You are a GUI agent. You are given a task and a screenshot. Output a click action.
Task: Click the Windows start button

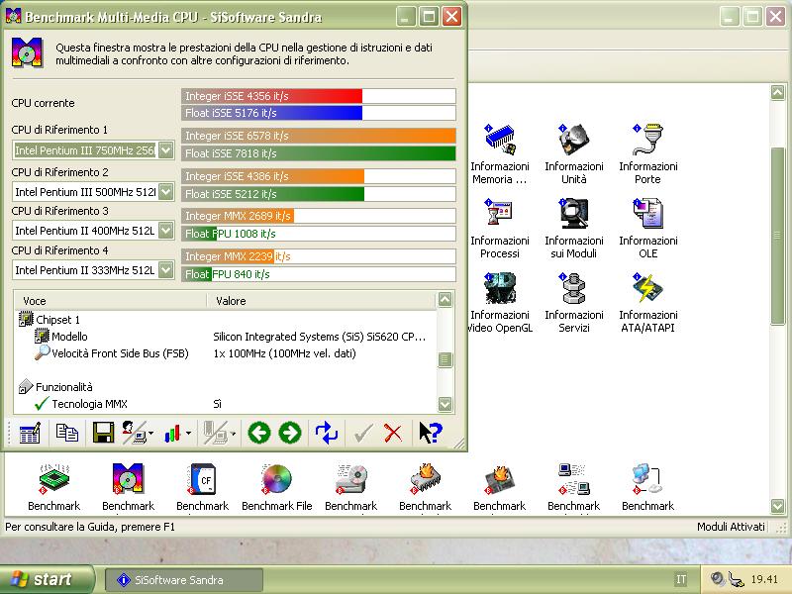pos(48,580)
